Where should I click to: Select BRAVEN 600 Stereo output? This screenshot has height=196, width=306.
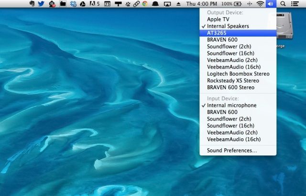[238, 87]
